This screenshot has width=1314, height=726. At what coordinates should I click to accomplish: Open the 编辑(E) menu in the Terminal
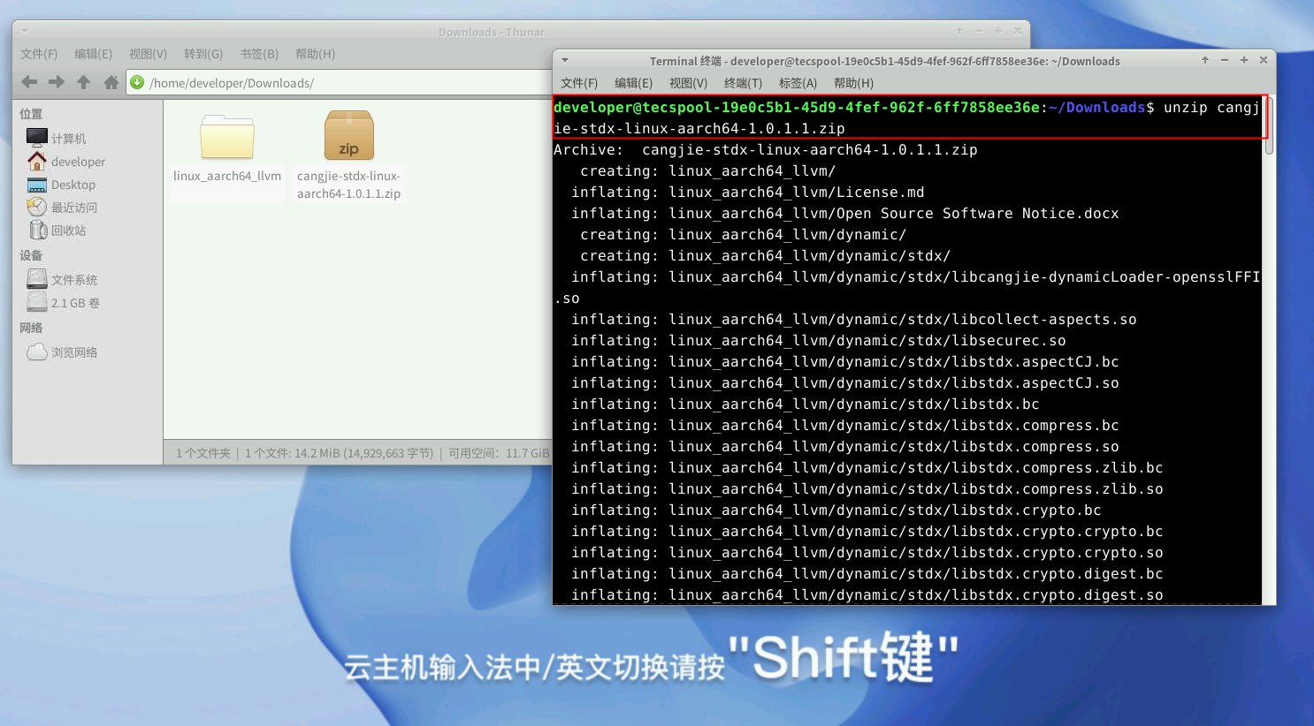pos(633,83)
